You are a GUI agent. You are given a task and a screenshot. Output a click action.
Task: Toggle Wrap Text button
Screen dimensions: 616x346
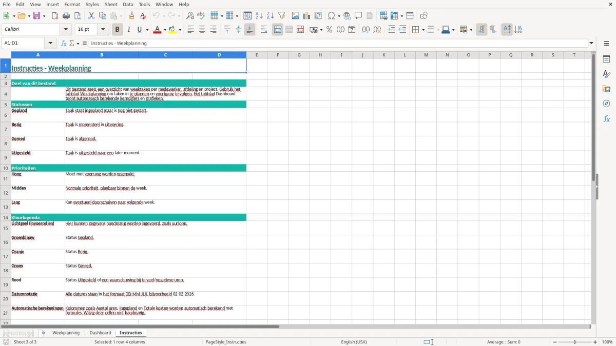pos(264,30)
